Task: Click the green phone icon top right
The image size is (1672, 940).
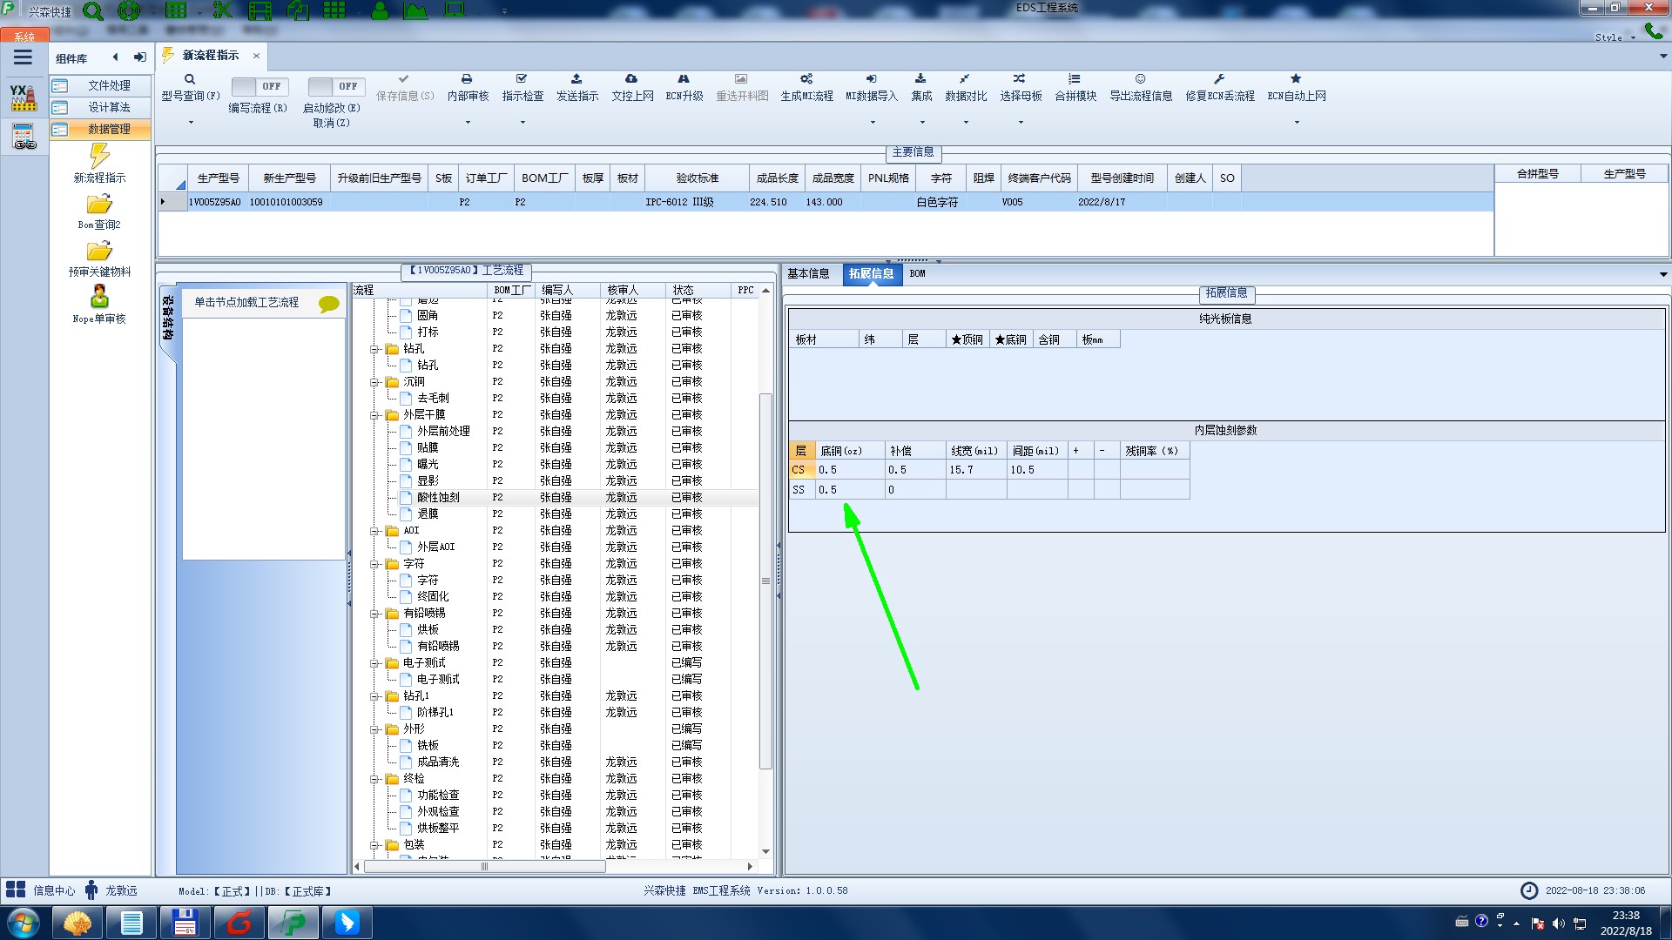Action: click(x=1653, y=31)
